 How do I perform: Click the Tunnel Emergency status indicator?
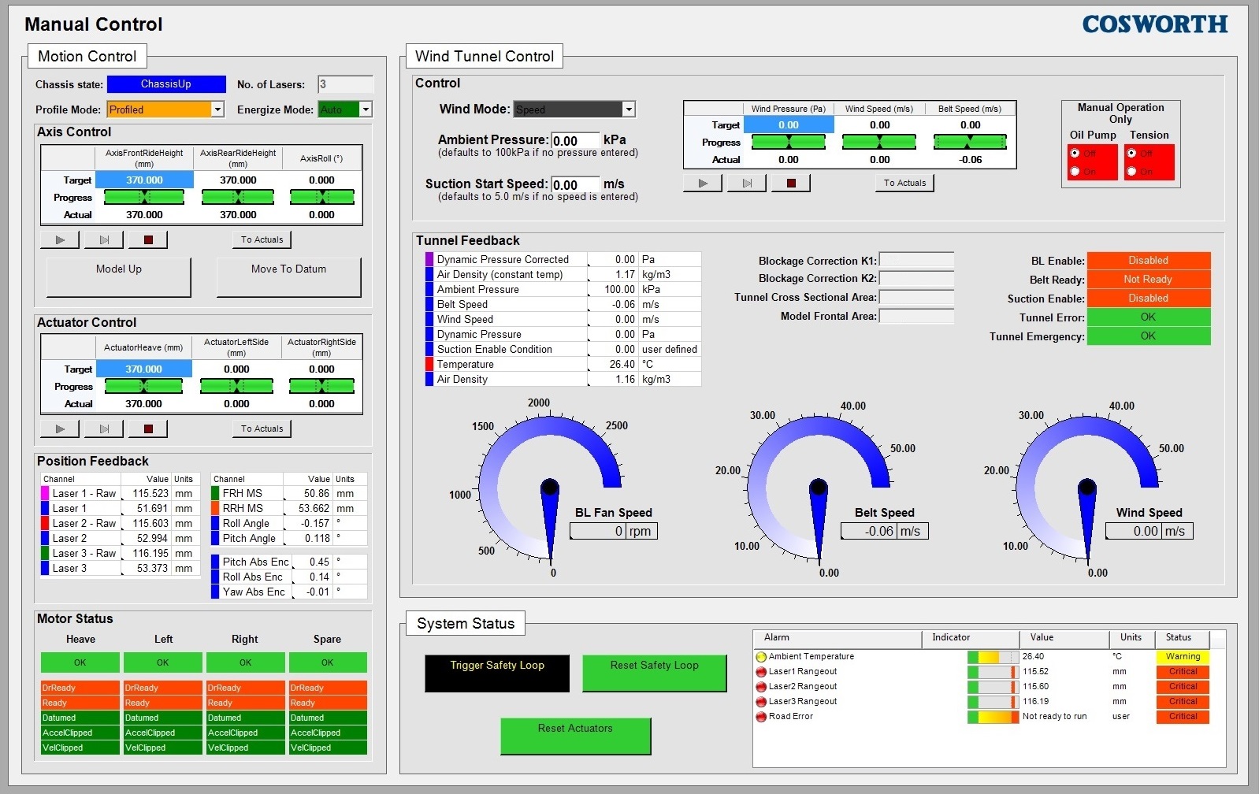1148,336
